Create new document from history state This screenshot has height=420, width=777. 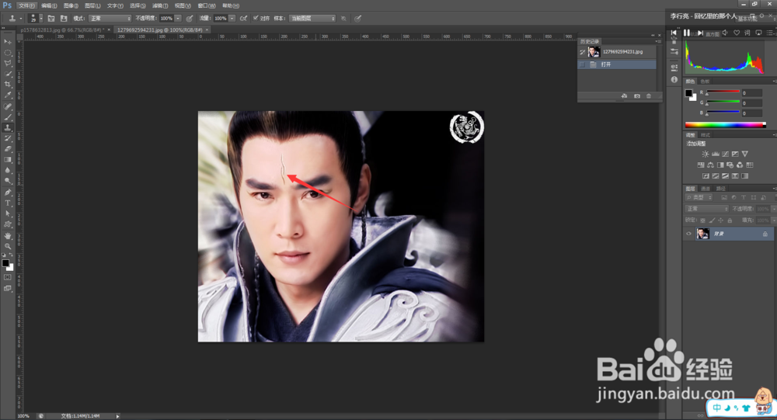click(624, 95)
